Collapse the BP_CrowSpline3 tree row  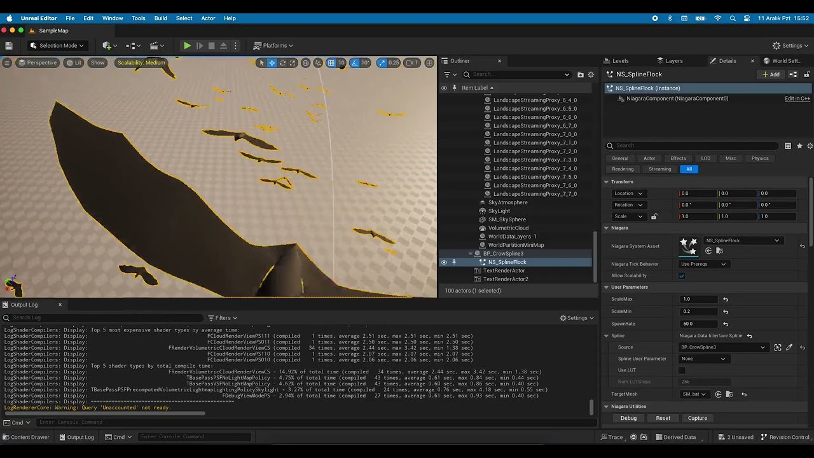pos(471,254)
